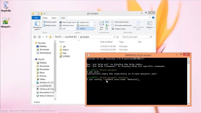
Task: Open the File tab
Action: pyautogui.click(x=36, y=18)
